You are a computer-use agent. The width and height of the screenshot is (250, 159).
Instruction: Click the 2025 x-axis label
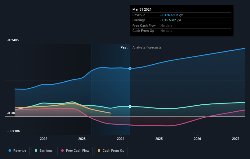click(159, 139)
